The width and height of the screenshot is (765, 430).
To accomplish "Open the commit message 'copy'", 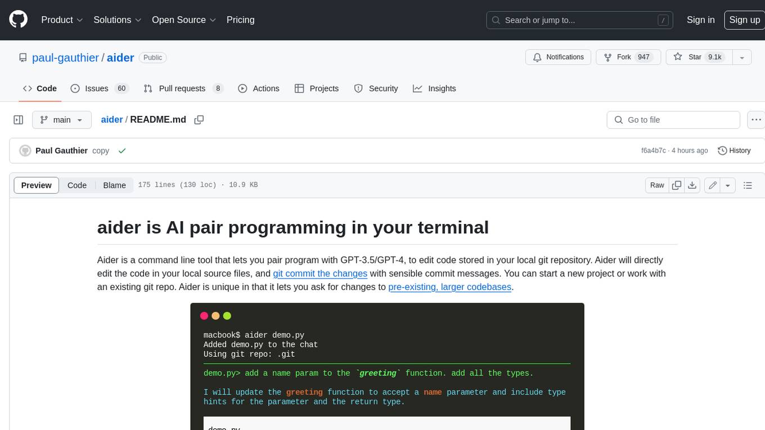I will pos(101,151).
